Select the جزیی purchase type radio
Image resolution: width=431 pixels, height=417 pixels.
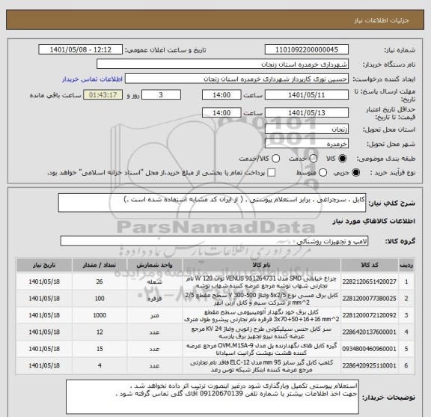point(355,173)
